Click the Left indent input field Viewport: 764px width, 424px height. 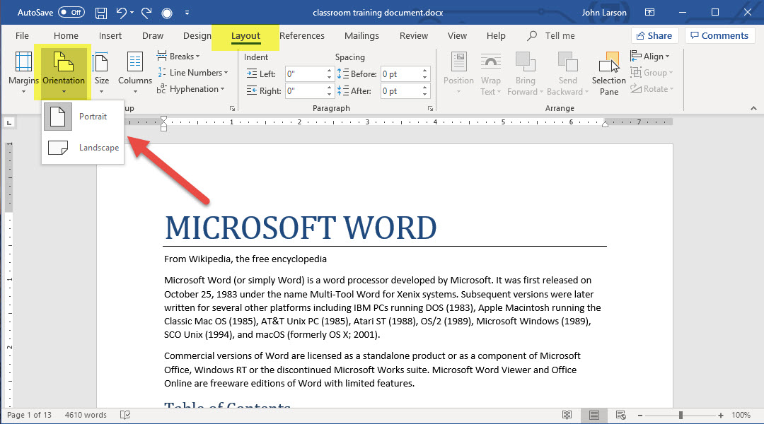pyautogui.click(x=305, y=73)
